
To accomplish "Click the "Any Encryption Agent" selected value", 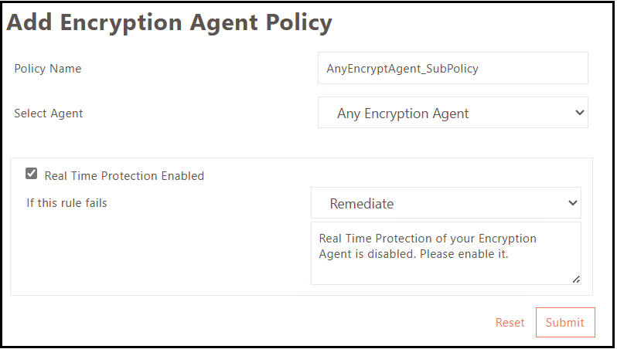I will tap(403, 114).
